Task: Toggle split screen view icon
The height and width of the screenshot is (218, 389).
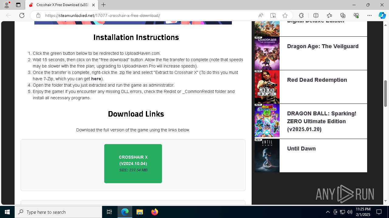Action: tap(316, 15)
